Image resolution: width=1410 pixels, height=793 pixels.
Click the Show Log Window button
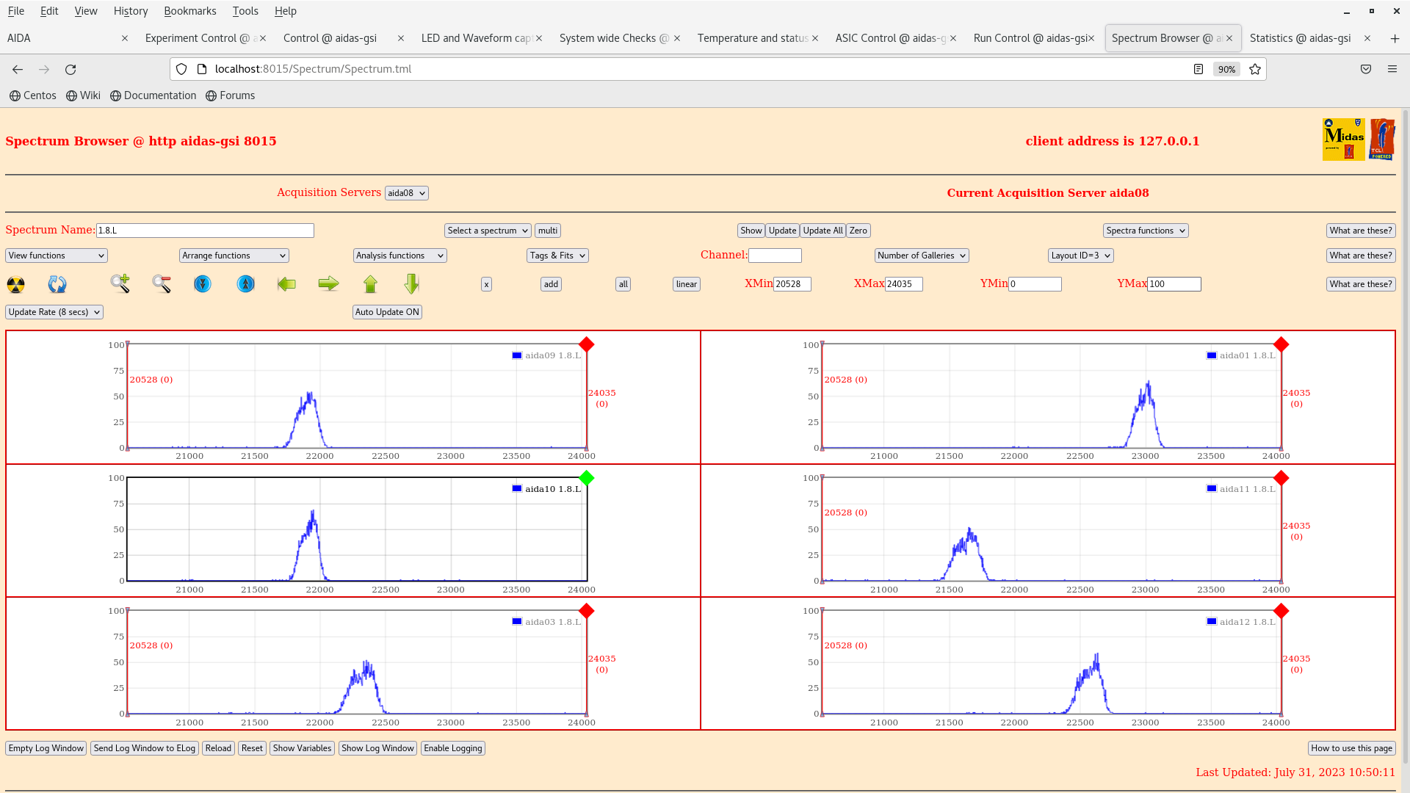(377, 748)
